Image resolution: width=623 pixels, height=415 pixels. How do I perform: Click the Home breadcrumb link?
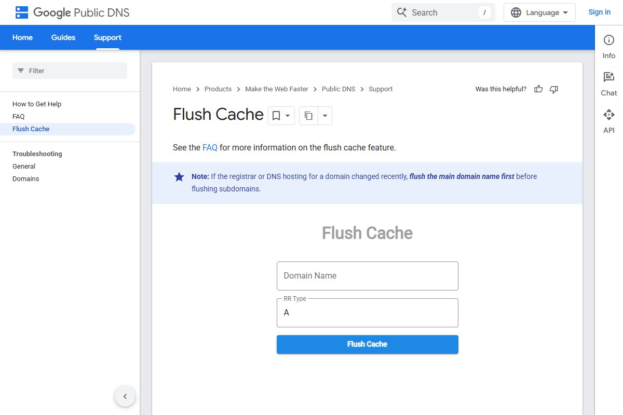[182, 89]
